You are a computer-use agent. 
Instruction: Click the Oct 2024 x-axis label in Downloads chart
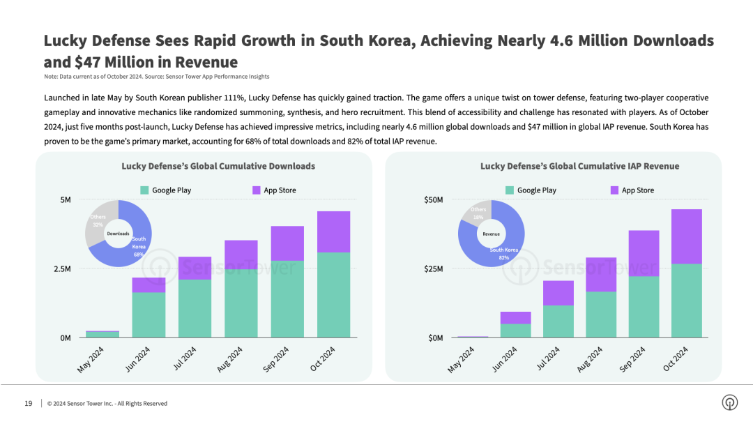tap(322, 358)
